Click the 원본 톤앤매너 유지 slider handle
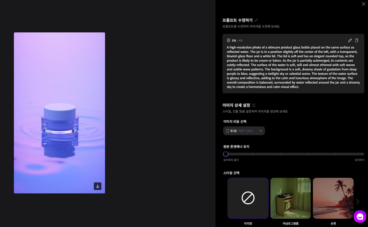This screenshot has height=227, width=368. [x=226, y=154]
